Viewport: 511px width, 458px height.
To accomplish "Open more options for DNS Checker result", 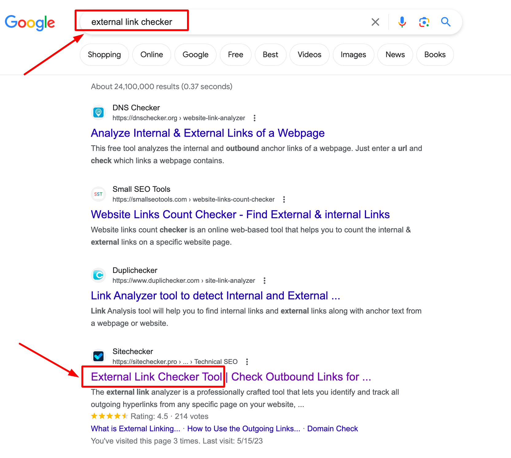I will click(x=254, y=118).
